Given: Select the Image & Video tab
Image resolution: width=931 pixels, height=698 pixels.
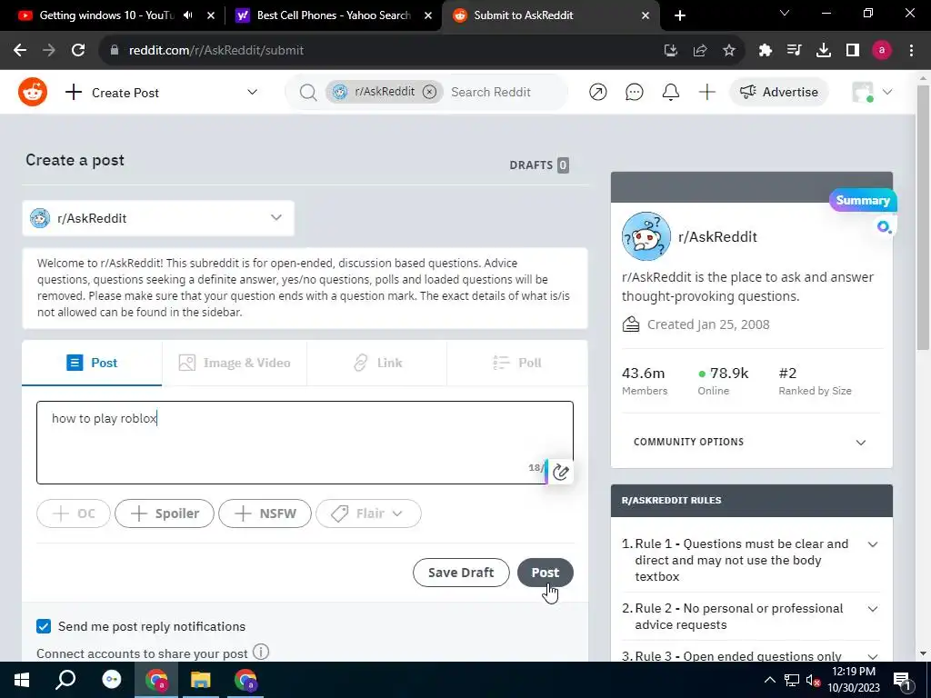Looking at the screenshot, I should point(235,363).
